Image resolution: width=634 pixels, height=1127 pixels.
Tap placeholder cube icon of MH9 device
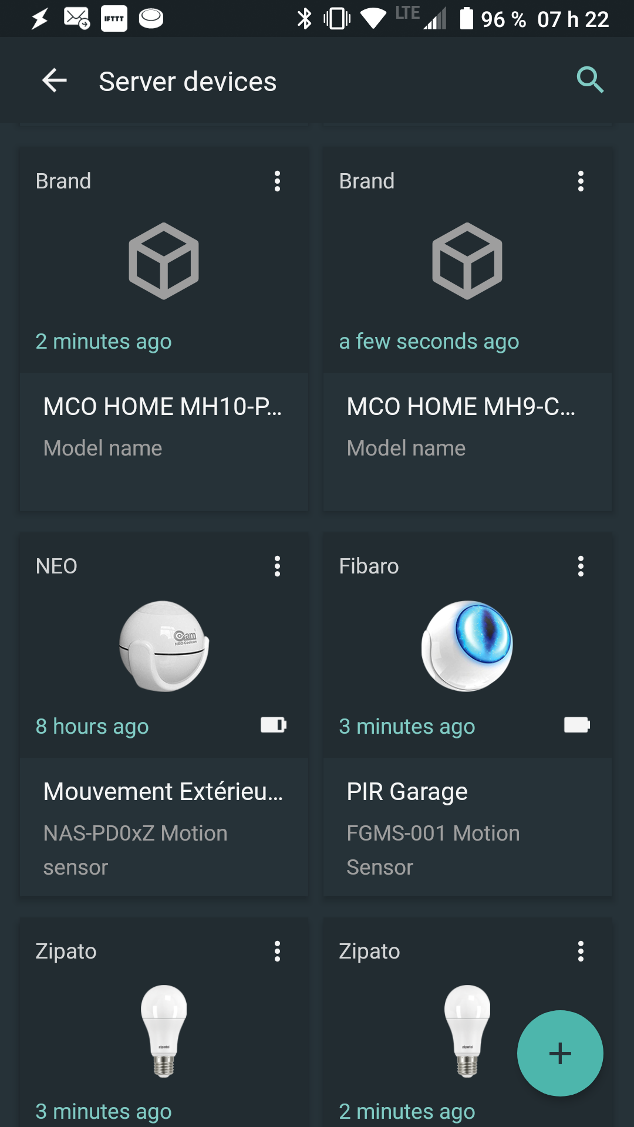[467, 261]
